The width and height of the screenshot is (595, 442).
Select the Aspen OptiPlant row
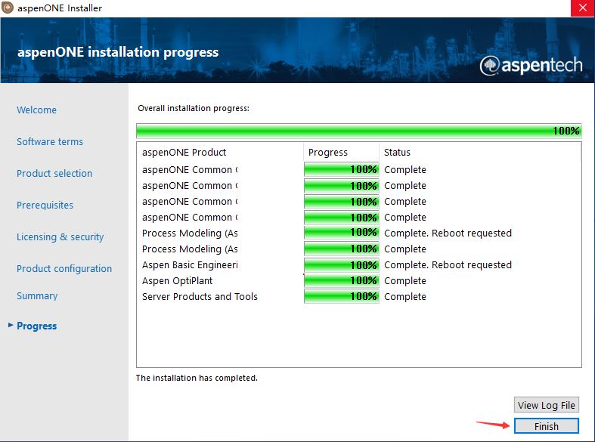tap(358, 281)
